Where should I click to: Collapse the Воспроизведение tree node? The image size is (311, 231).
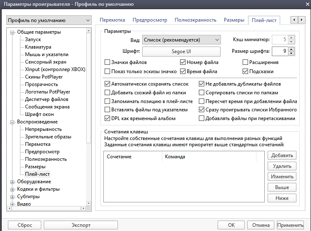(x=12, y=122)
